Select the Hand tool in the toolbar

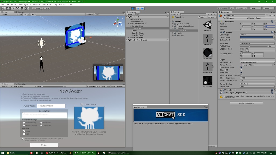click(x=4, y=8)
